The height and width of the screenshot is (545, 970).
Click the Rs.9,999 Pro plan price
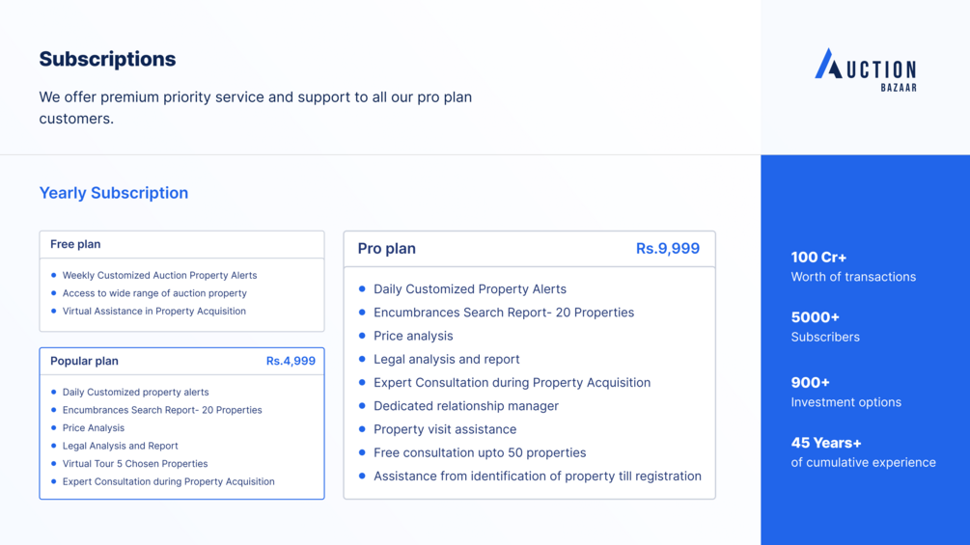tap(667, 249)
